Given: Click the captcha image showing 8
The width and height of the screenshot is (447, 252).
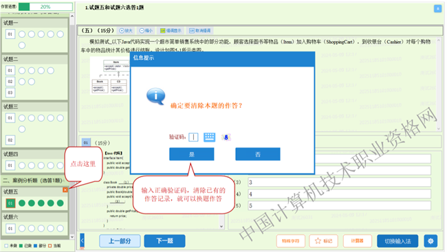Looking at the screenshot, I should pyautogui.click(x=226, y=137).
